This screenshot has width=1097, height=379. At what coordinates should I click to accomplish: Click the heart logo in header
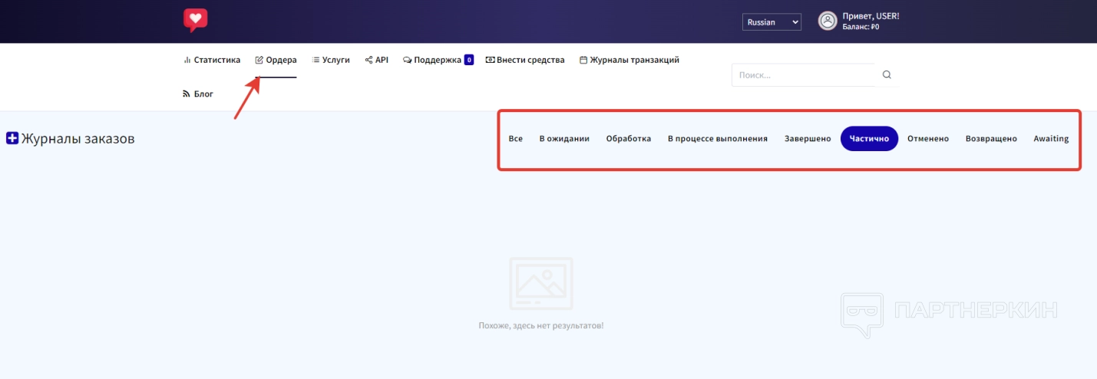(195, 20)
